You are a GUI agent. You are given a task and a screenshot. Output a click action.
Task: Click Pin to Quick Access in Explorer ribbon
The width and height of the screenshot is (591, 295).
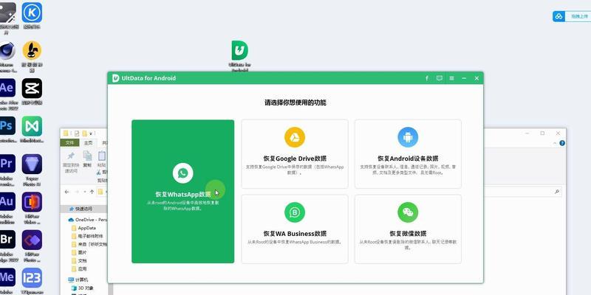(x=70, y=162)
